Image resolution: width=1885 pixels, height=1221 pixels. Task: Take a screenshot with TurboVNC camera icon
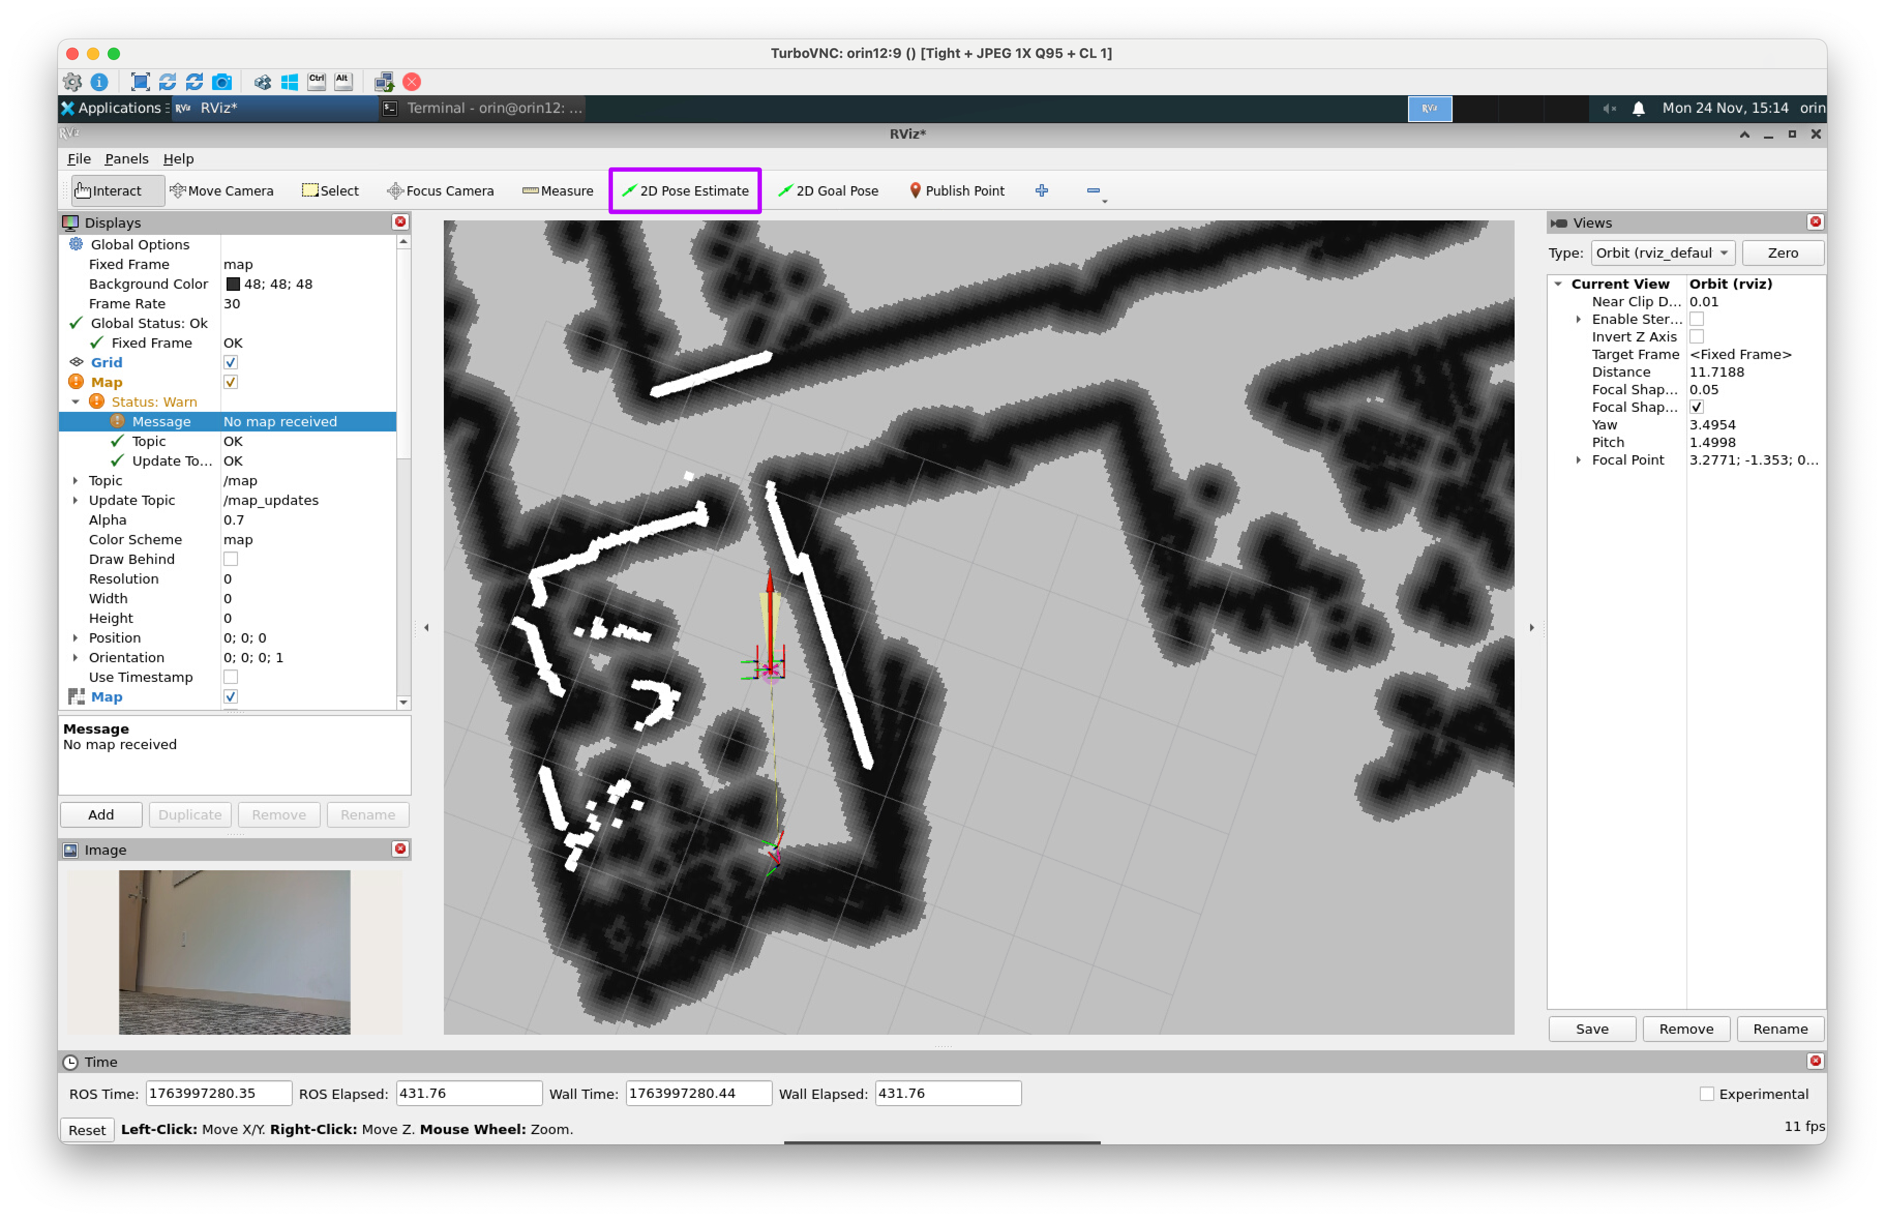tap(222, 82)
